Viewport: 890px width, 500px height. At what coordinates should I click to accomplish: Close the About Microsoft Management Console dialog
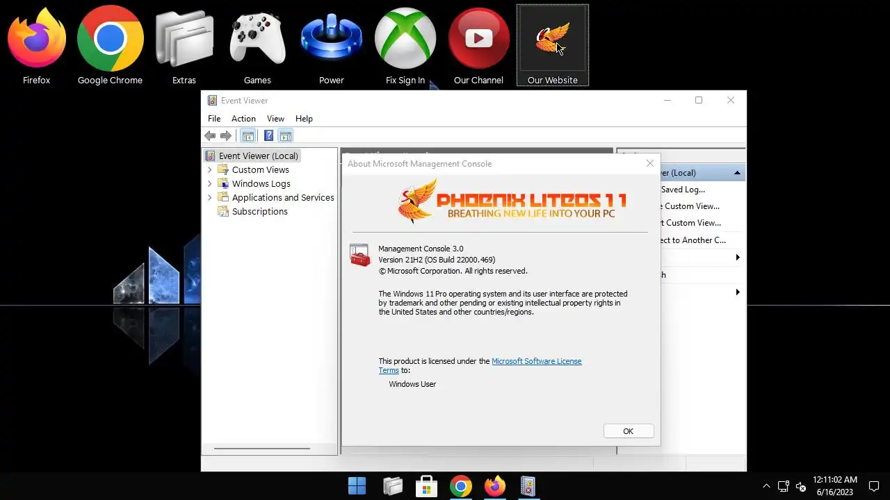[650, 164]
